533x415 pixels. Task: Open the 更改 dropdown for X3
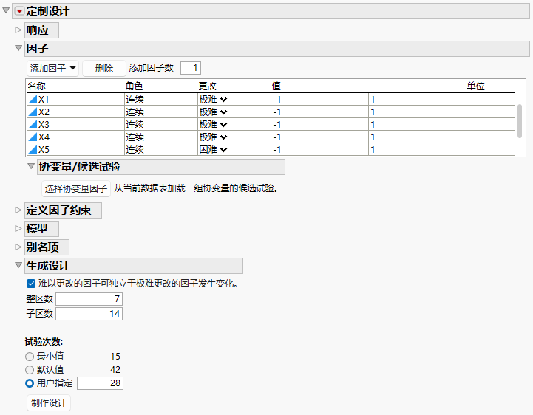(223, 125)
